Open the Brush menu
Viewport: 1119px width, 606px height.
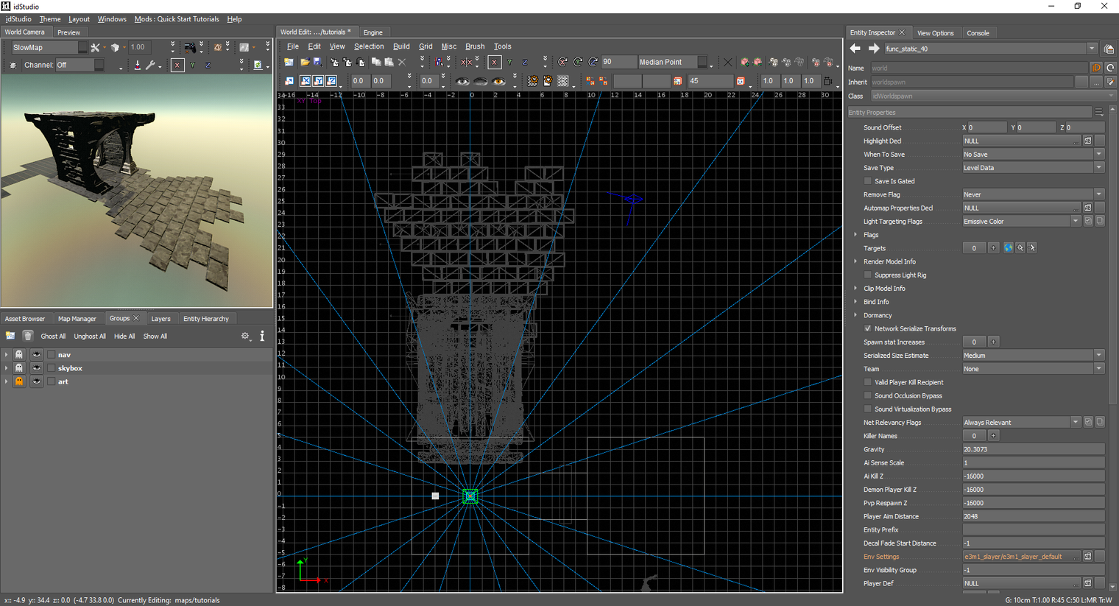pyautogui.click(x=475, y=46)
